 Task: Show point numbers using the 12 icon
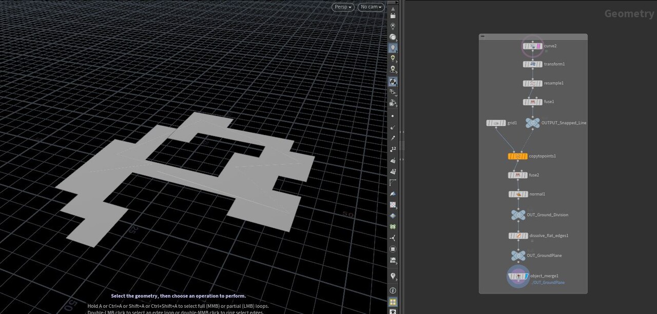click(393, 149)
